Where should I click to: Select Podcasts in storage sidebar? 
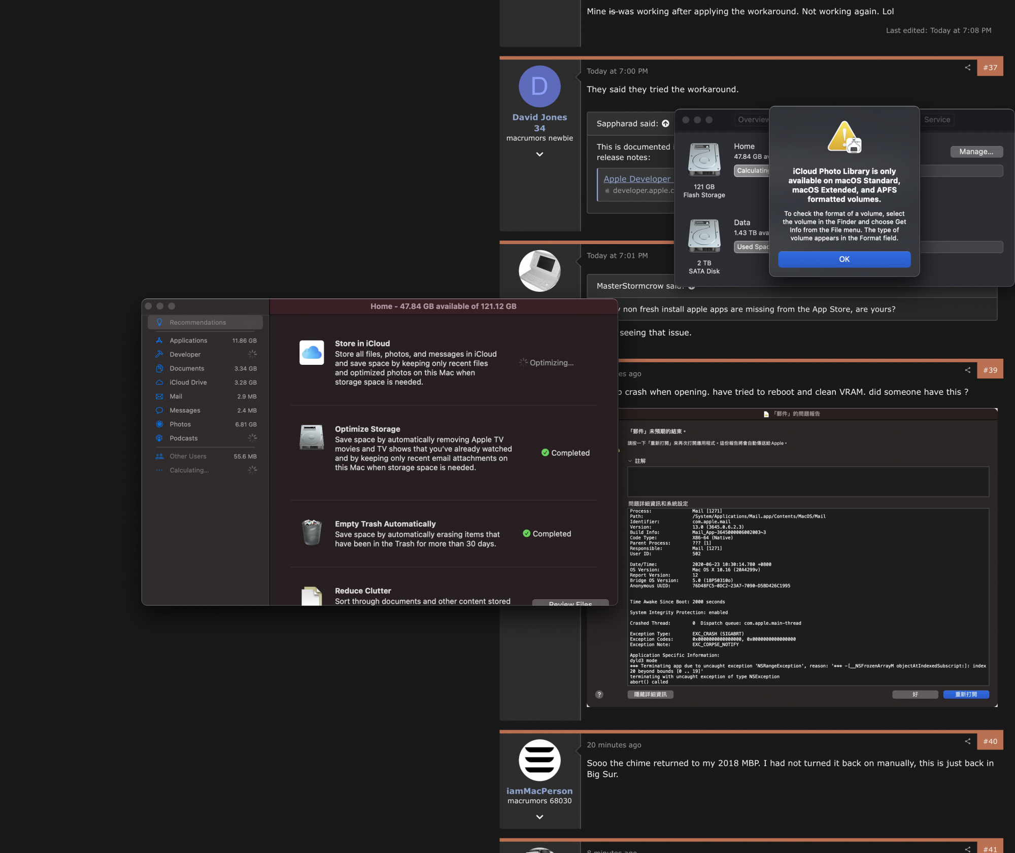(205, 438)
